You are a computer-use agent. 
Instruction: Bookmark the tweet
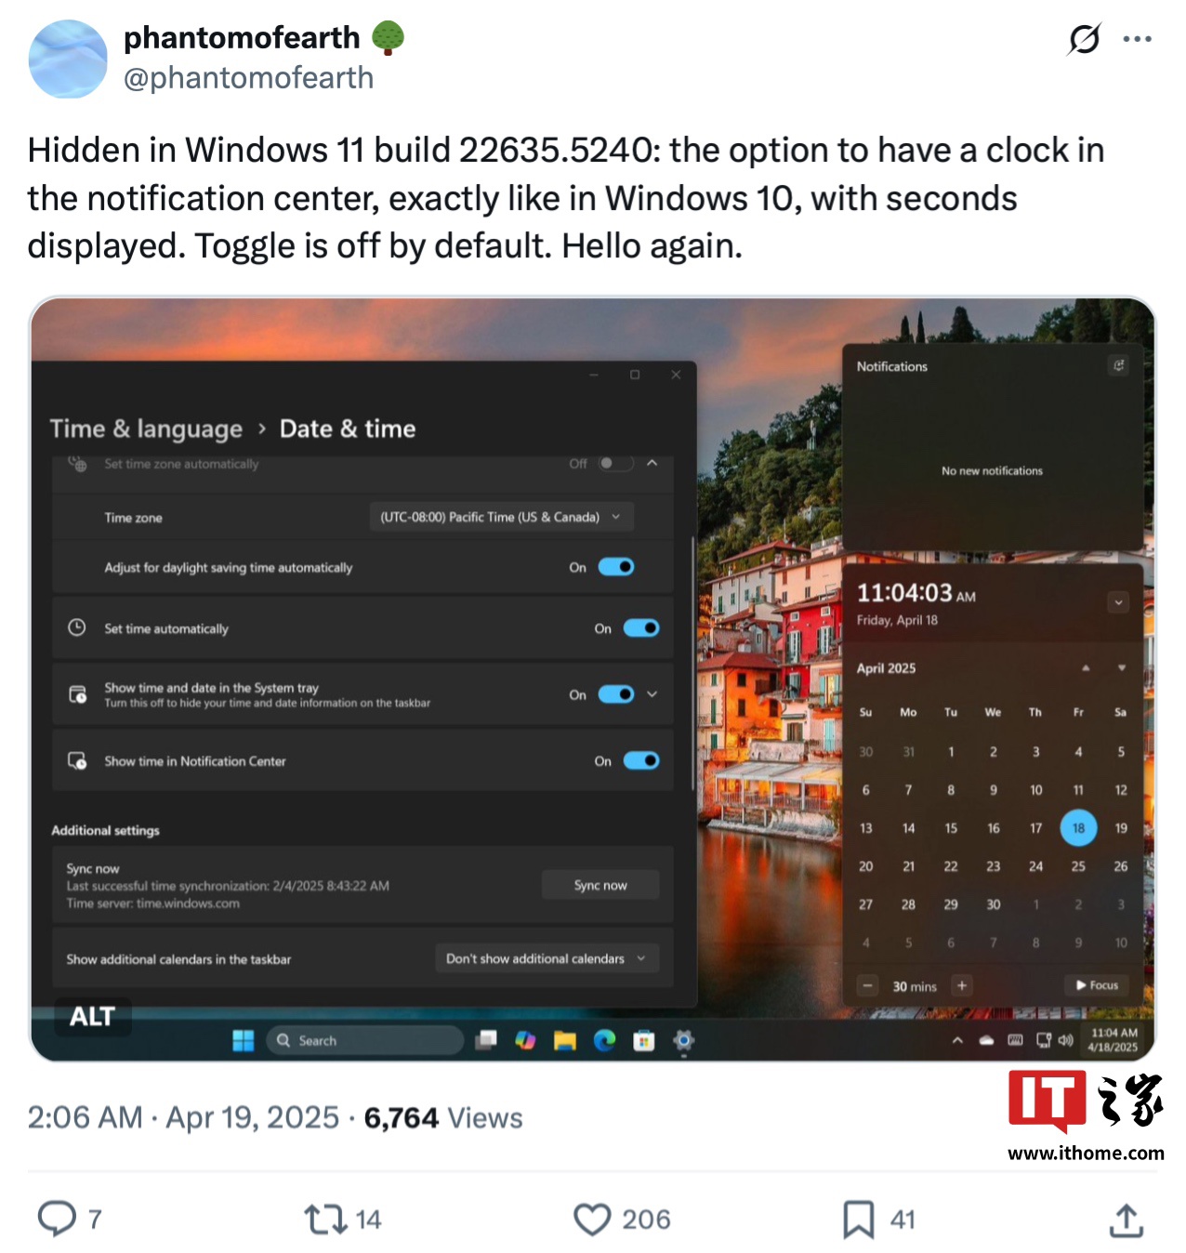pyautogui.click(x=858, y=1219)
